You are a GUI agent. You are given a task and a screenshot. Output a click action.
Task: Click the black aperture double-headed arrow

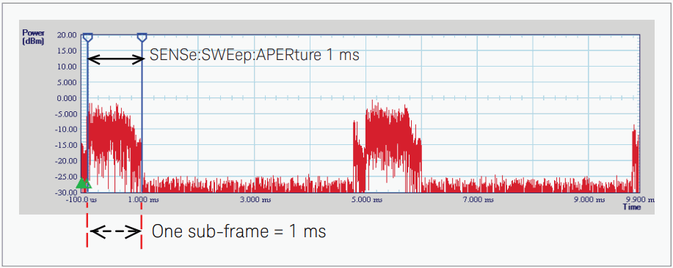point(116,59)
